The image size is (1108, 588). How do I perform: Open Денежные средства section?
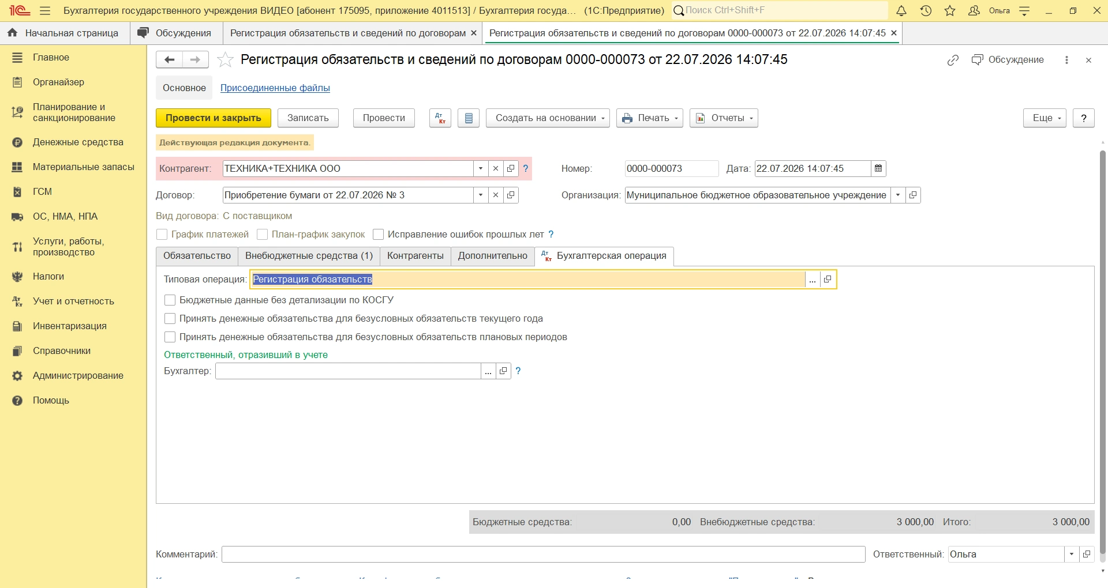73,142
